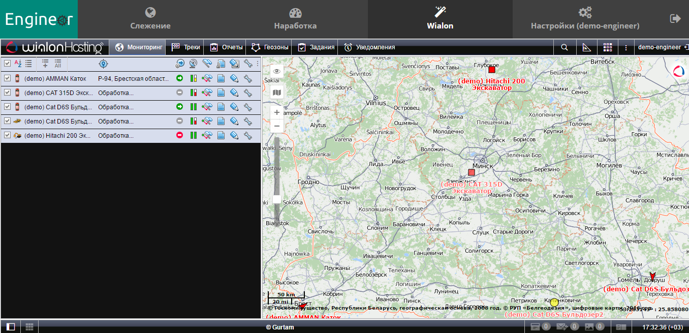This screenshot has height=333, width=689.
Task: Activate the ruler measurement tool
Action: [586, 47]
